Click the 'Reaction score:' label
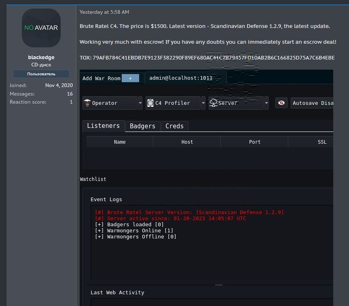The width and height of the screenshot is (349, 306). (x=28, y=102)
